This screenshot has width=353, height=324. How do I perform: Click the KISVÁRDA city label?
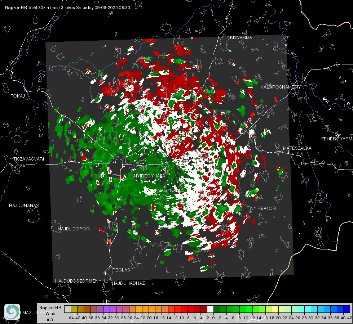click(x=241, y=37)
